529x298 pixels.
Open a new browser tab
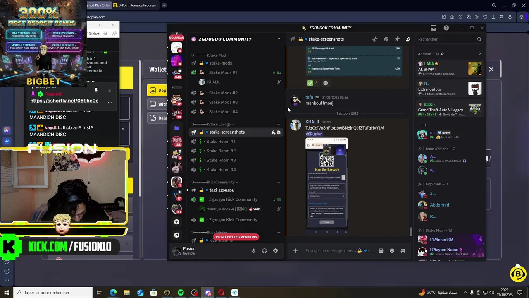(164, 5)
